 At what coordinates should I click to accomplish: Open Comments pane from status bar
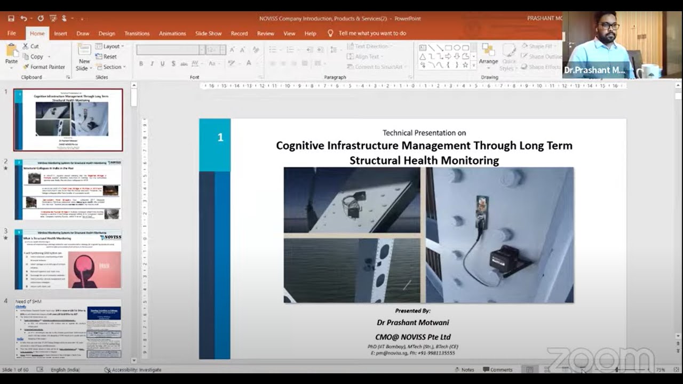click(x=498, y=370)
